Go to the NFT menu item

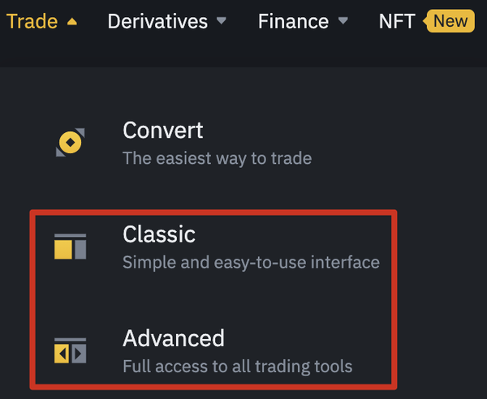click(x=397, y=21)
